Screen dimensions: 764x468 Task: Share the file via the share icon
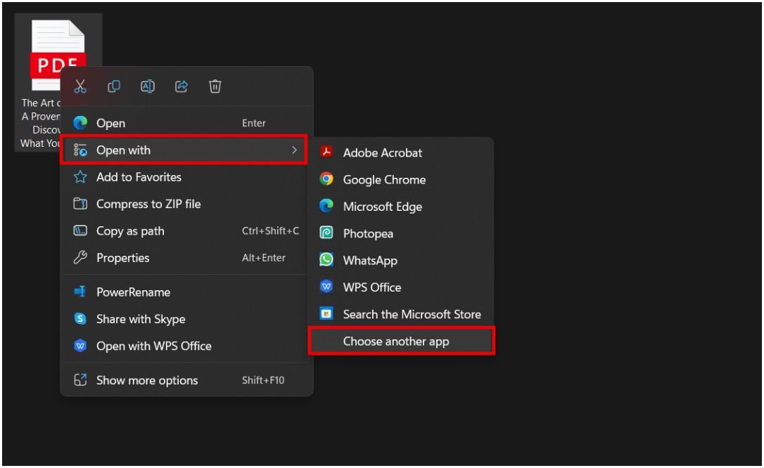[x=181, y=86]
